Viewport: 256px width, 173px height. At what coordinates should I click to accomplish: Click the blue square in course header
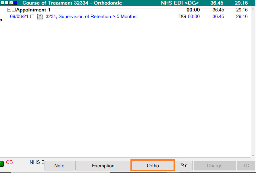[15, 3]
